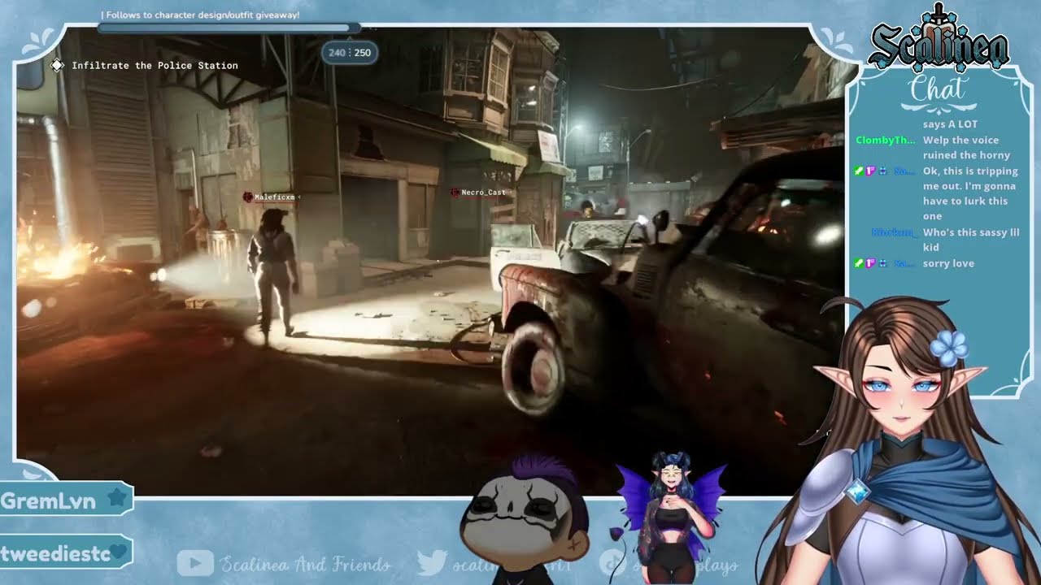Click badge icons beside 'Ok, this is tripping' message

click(871, 171)
